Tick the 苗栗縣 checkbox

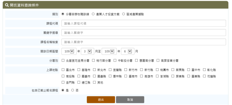[x=173, y=70]
